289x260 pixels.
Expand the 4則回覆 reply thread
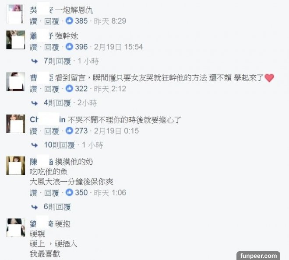[x=57, y=103]
